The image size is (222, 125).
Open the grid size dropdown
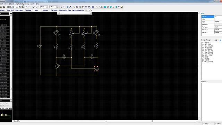point(57,7)
